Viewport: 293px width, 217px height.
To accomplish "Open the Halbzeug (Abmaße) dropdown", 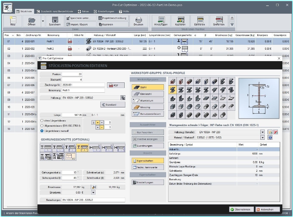I will coord(262,132).
